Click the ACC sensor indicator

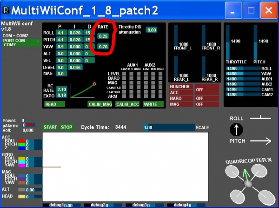point(181,92)
